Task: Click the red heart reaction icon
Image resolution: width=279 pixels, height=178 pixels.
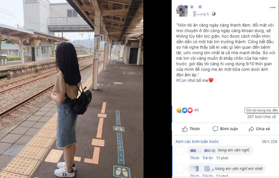Action: pyautogui.click(x=190, y=110)
